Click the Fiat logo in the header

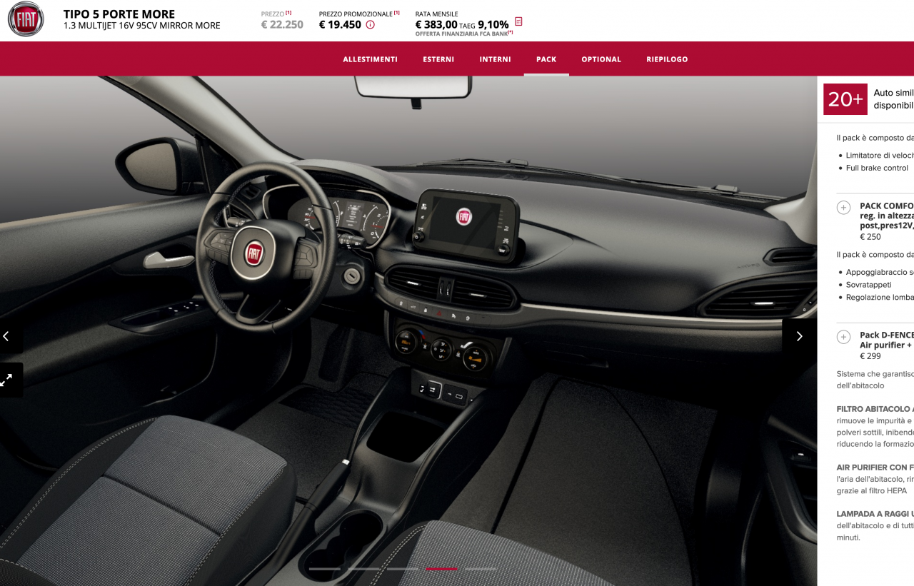[x=26, y=19]
